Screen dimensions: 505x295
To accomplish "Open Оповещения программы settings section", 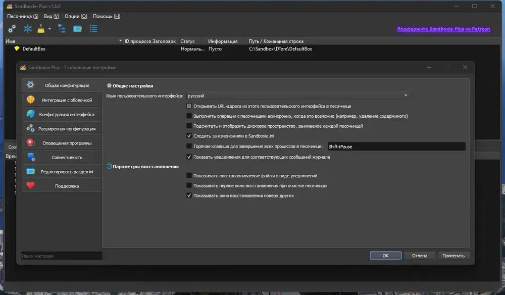I will (x=62, y=143).
